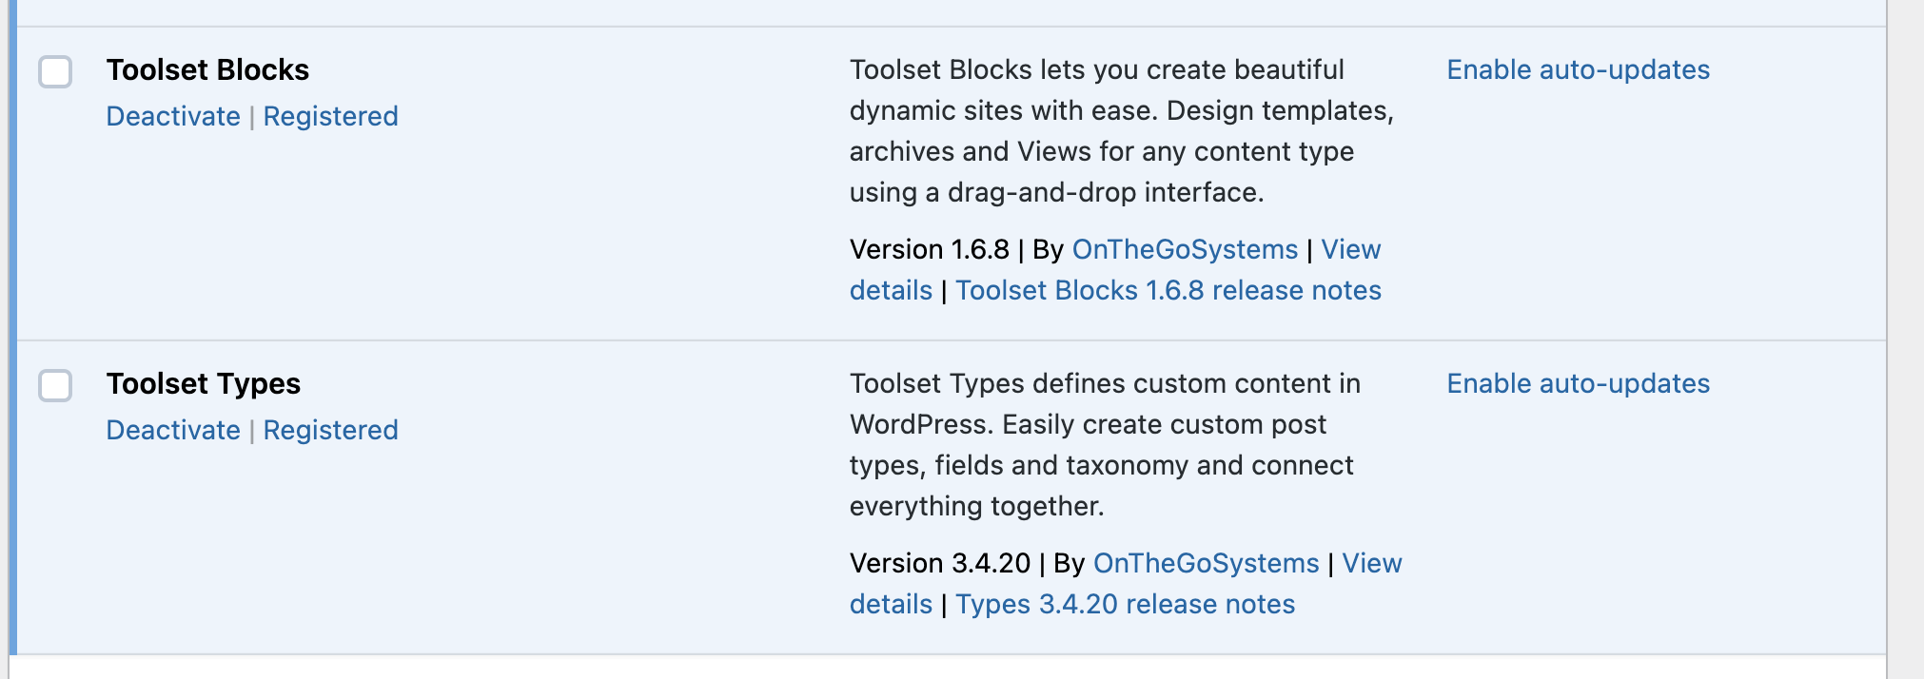Enable auto-updates for Toolset Blocks
Screen dimensions: 1924x679
1579,69
